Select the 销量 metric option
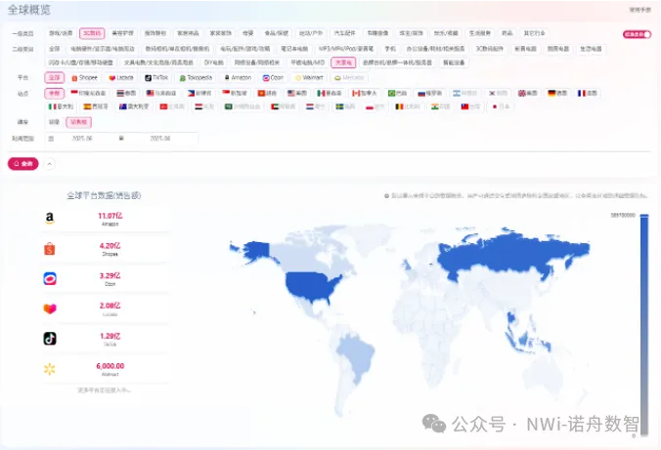 (x=54, y=122)
